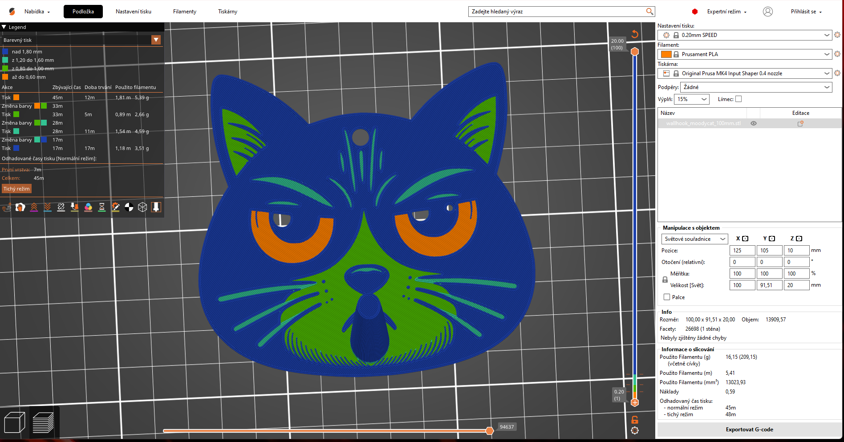Switch to 3D editor cube view
The height and width of the screenshot is (442, 844).
[x=14, y=422]
